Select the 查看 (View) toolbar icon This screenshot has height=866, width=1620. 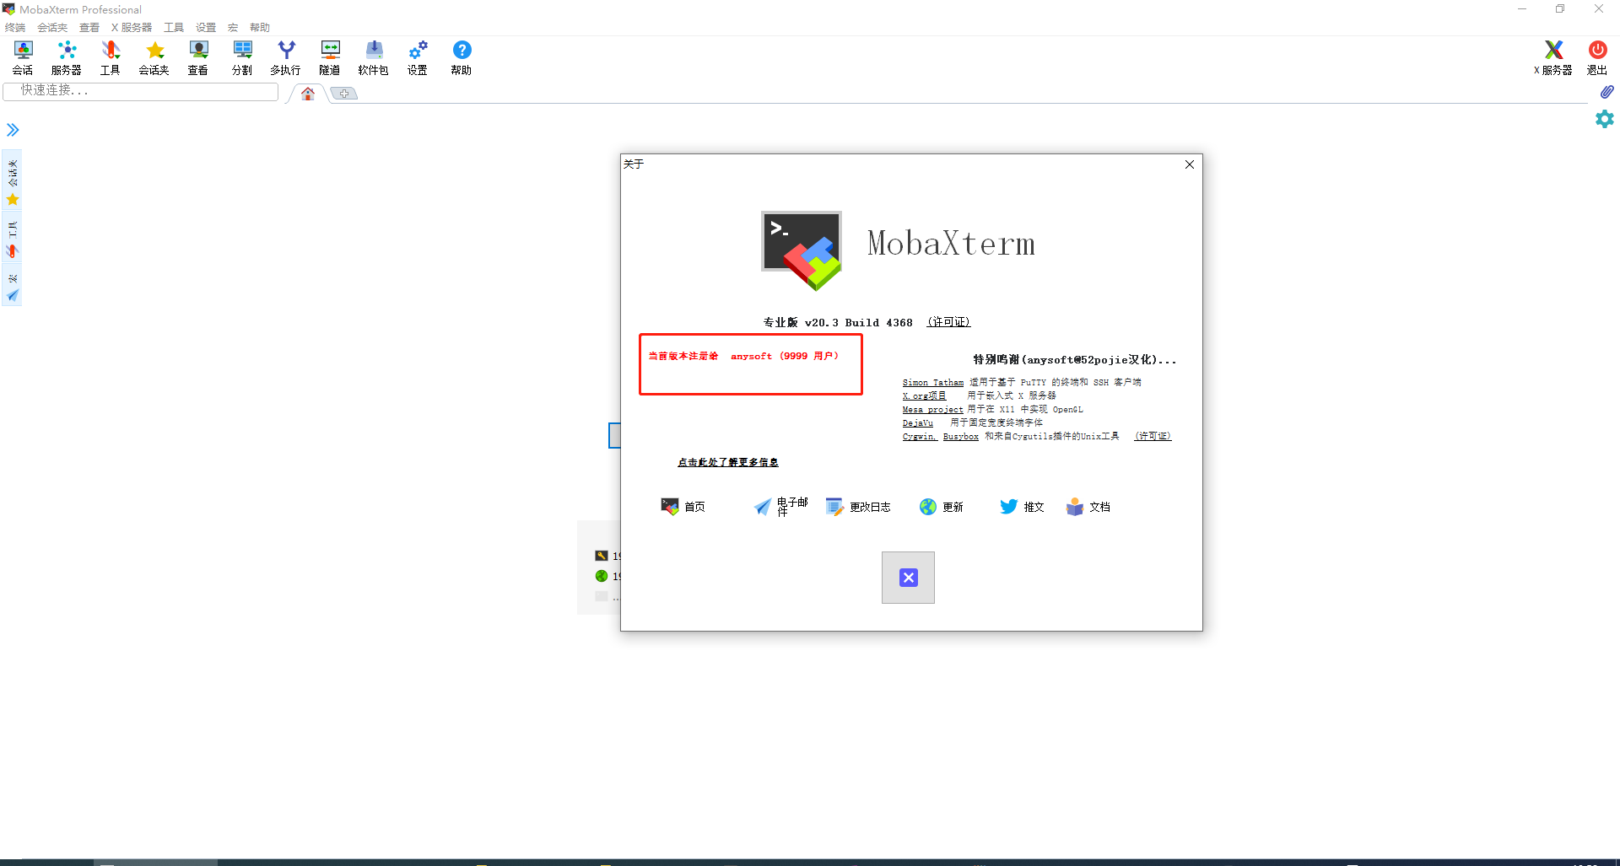(198, 57)
